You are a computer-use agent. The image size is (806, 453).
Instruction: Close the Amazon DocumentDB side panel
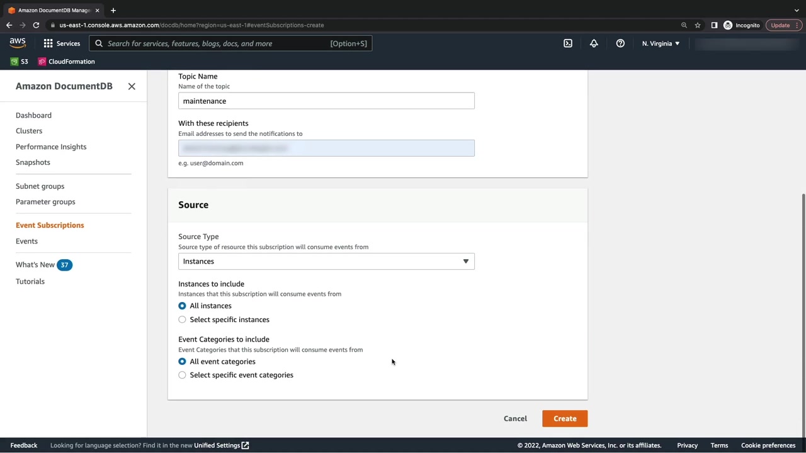[132, 86]
